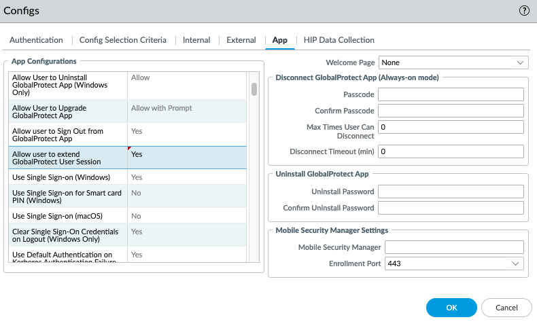Screen dimensions: 537x328
Task: Go to the Internal tab
Action: click(196, 40)
